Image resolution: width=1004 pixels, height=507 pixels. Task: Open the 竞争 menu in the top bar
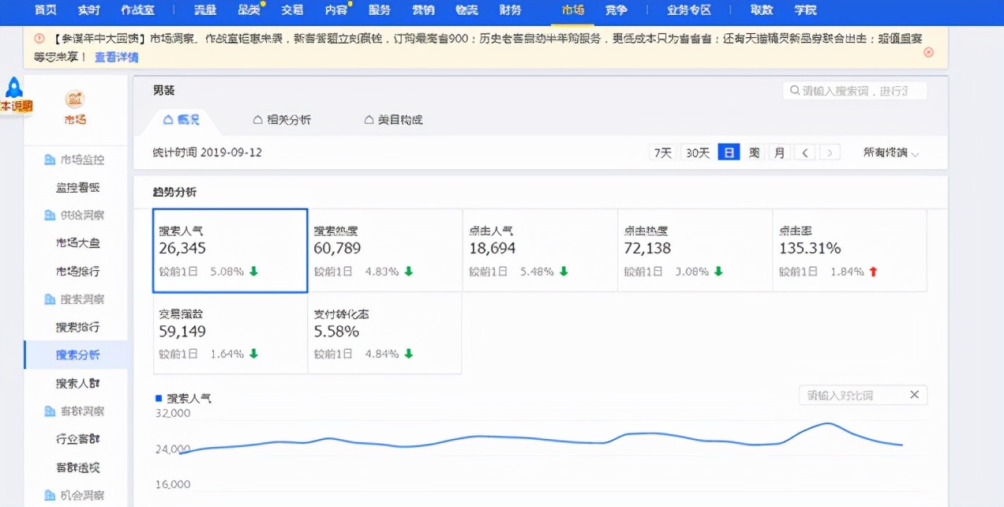pos(616,10)
